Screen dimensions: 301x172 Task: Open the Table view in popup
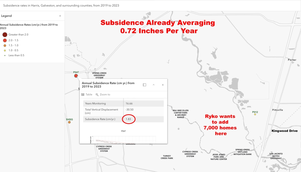[x=87, y=94]
